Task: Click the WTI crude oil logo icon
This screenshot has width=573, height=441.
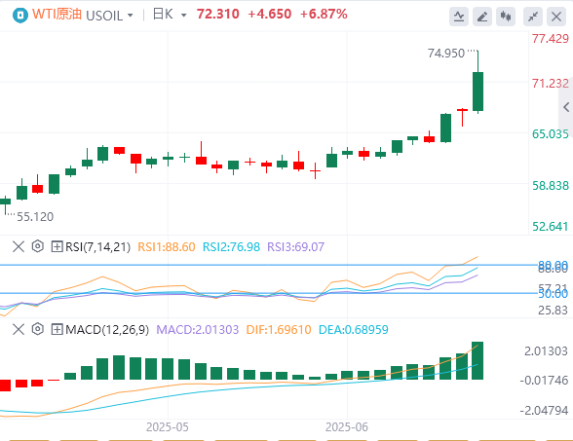Action: 20,16
